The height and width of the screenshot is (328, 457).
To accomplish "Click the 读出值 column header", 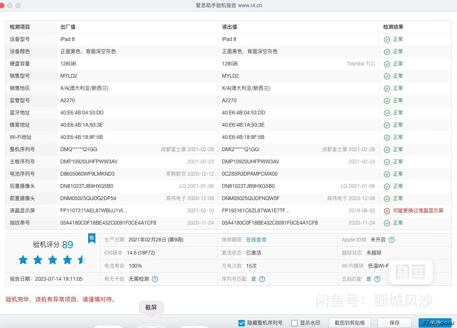I will [230, 27].
